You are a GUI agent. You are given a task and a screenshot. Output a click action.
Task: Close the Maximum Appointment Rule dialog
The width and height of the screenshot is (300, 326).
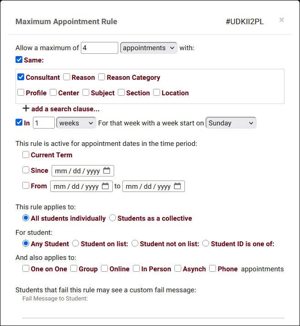(282, 20)
